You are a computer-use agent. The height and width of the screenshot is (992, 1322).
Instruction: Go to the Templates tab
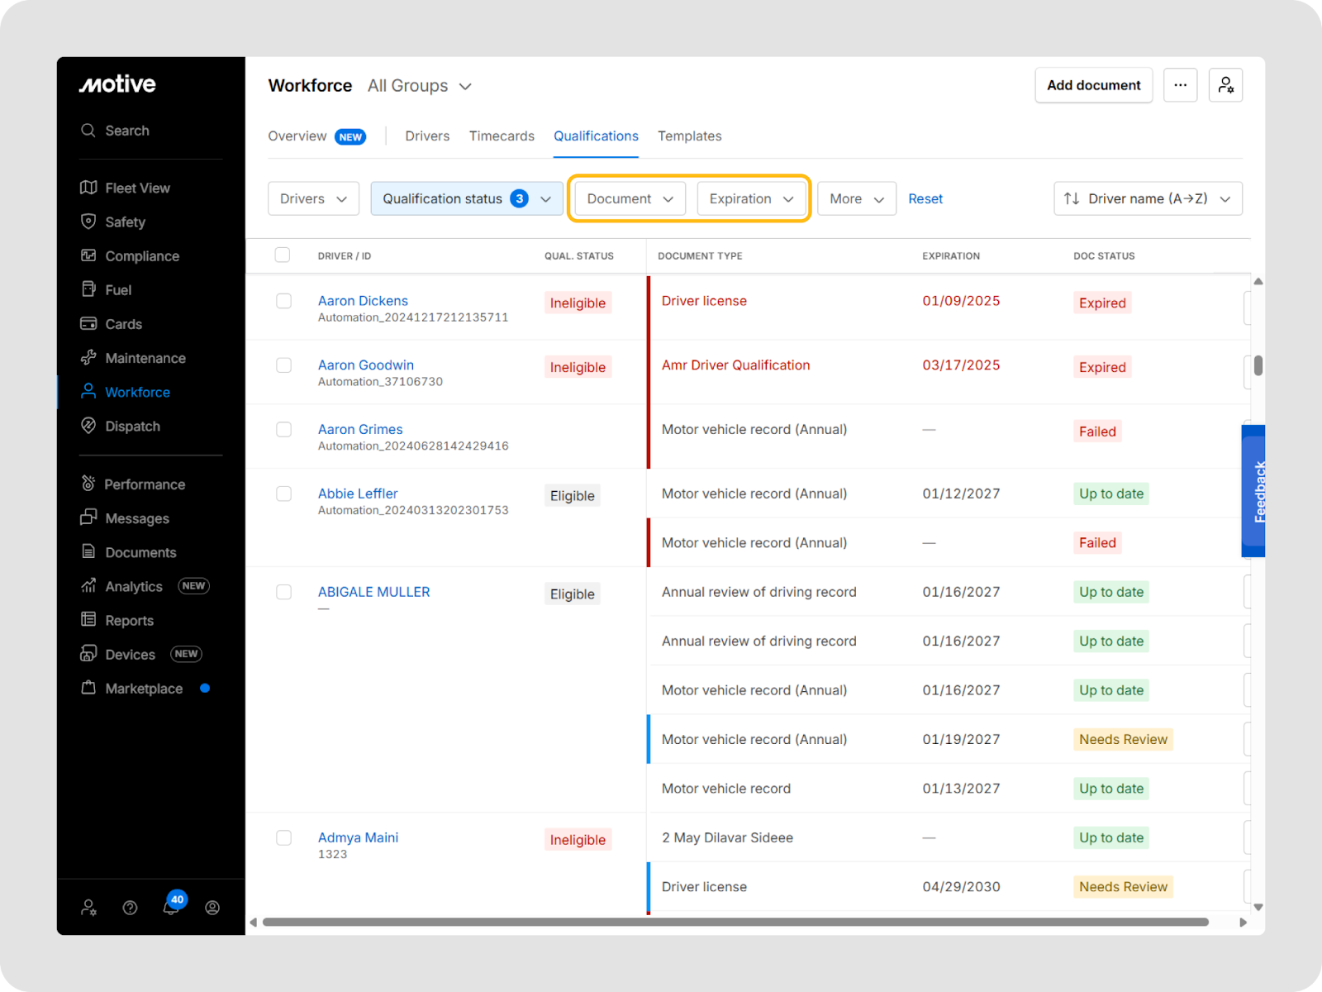pos(689,136)
